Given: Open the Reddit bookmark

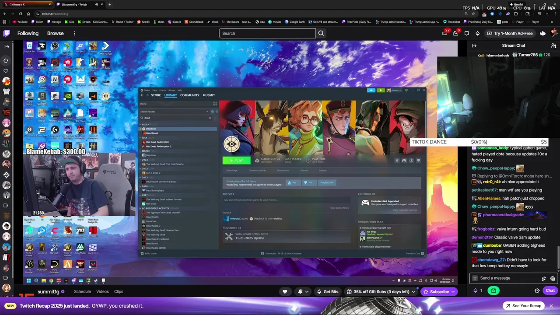Looking at the screenshot, I should pos(143,22).
